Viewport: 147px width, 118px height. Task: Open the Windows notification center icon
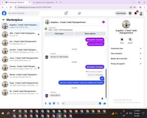coord(143,113)
